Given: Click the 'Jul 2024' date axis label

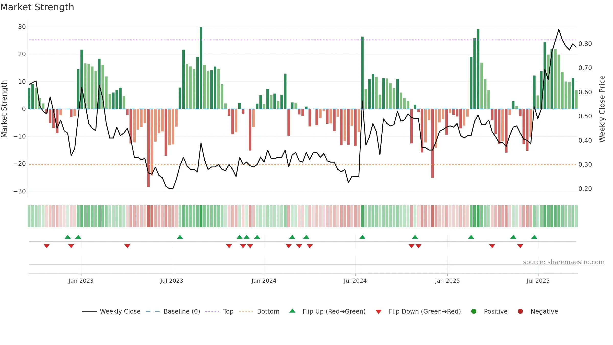Looking at the screenshot, I should 355,281.
